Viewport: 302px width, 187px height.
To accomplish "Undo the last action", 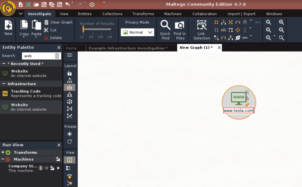I will click(x=68, y=4).
